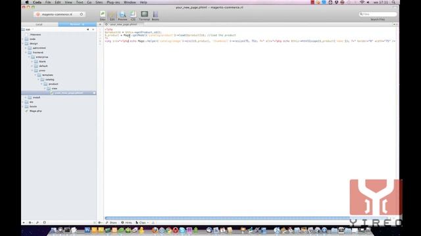Select the your_new_page.phtml file in tree

(x=59, y=93)
